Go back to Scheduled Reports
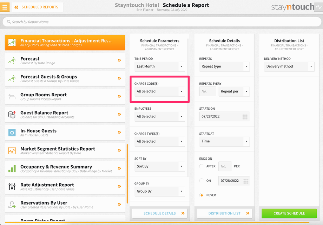 37,7
